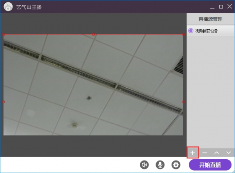Select the 视频捕获设备 source item
235x173 pixels.
(211, 31)
